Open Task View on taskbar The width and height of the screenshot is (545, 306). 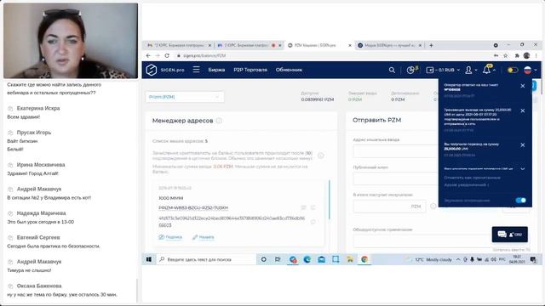(278, 259)
